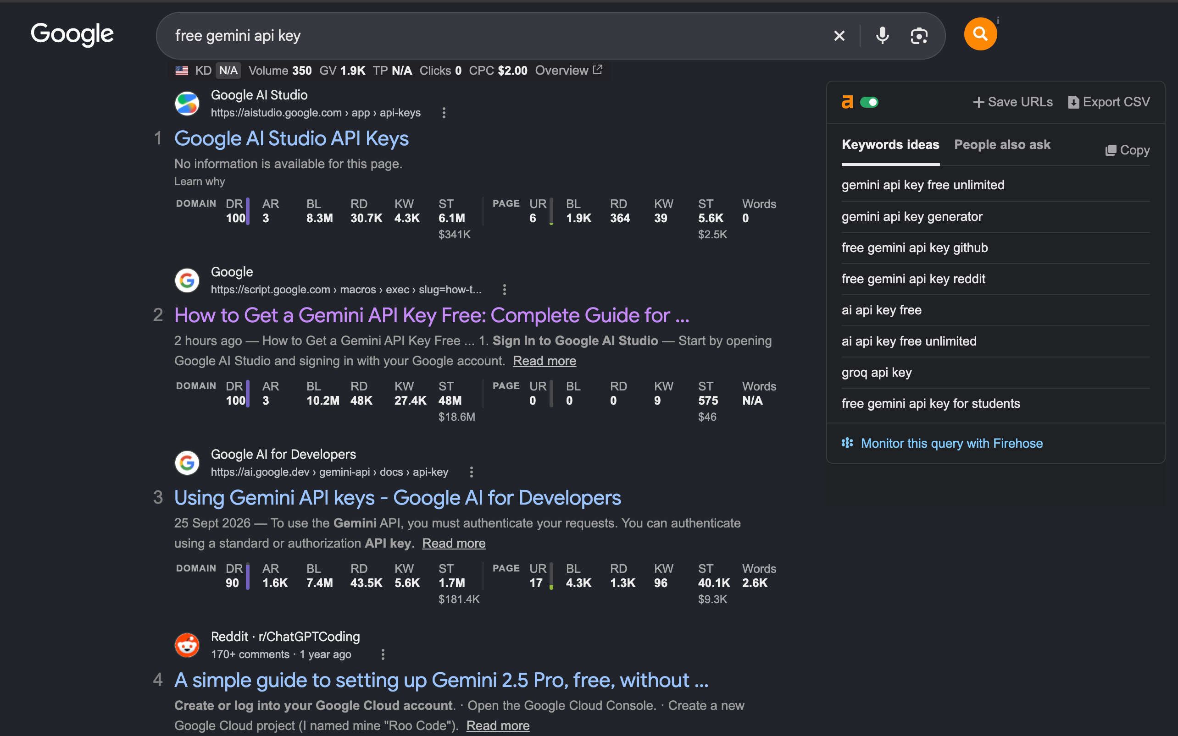Click the script.google.com URL breadcrumb
Viewport: 1178px width, 736px height.
[x=346, y=290]
